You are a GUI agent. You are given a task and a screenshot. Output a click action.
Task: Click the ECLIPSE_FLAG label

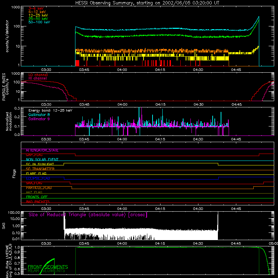click(38, 178)
